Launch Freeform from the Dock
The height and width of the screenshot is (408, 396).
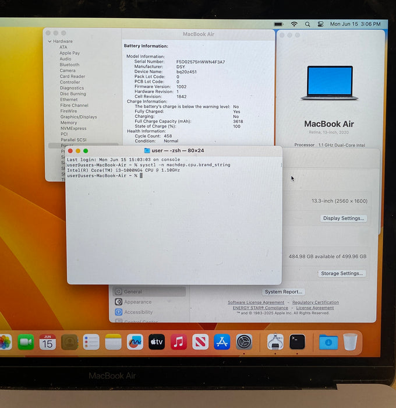point(135,342)
